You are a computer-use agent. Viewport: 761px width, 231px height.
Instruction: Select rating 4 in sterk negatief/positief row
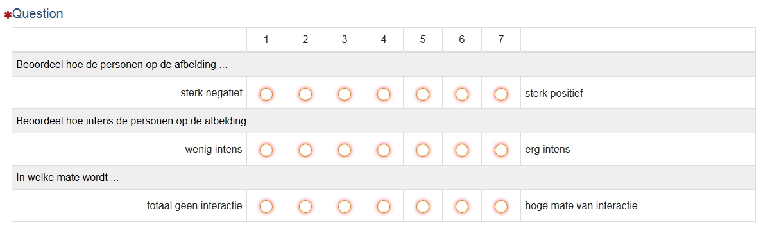(x=384, y=94)
